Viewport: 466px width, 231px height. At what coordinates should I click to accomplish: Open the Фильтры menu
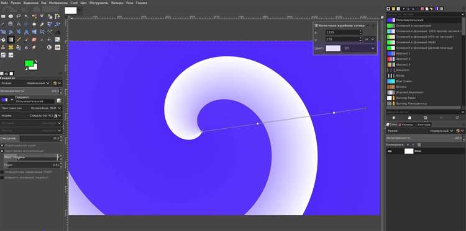(117, 2)
